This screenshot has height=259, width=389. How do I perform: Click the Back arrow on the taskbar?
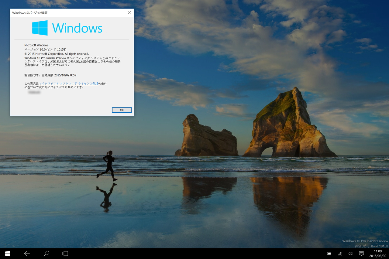pos(27,254)
